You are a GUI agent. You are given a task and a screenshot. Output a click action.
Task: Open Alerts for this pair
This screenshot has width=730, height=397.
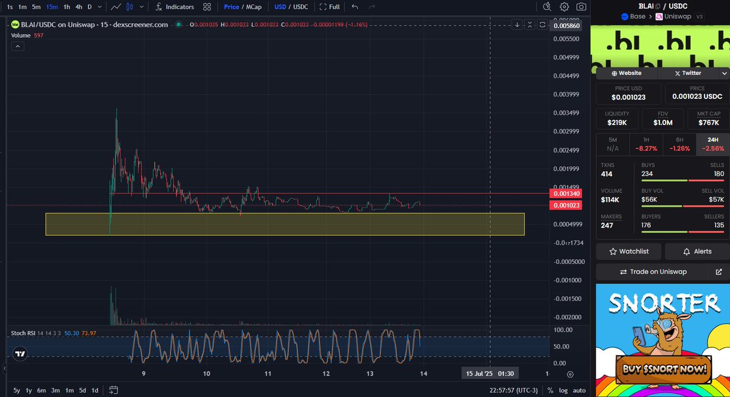coord(697,251)
